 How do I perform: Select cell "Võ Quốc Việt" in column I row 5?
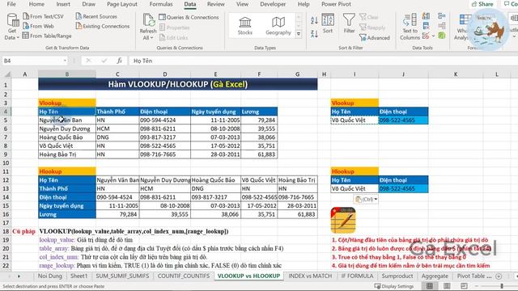click(x=355, y=120)
